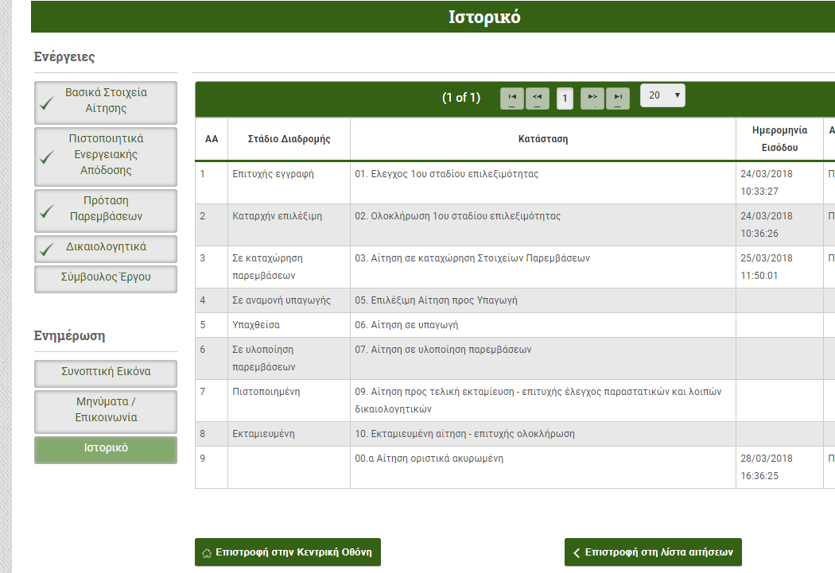The image size is (835, 573).
Task: Open the Σύμβουλος Έργου section
Action: pos(106,278)
